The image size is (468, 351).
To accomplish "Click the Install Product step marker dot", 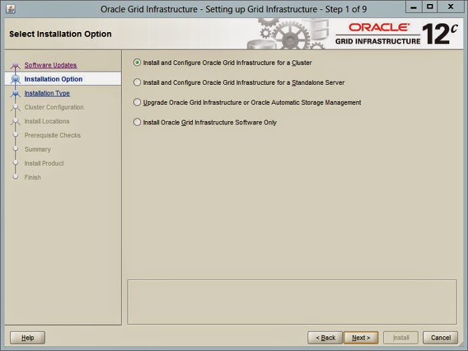I will tap(15, 162).
